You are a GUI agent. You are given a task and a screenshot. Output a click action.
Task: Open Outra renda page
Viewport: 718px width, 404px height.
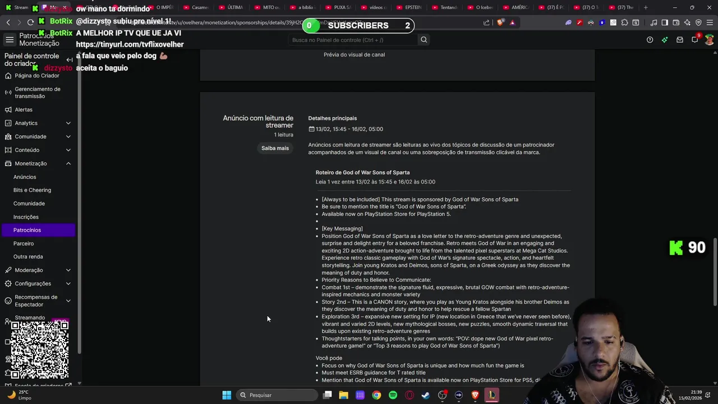point(28,257)
